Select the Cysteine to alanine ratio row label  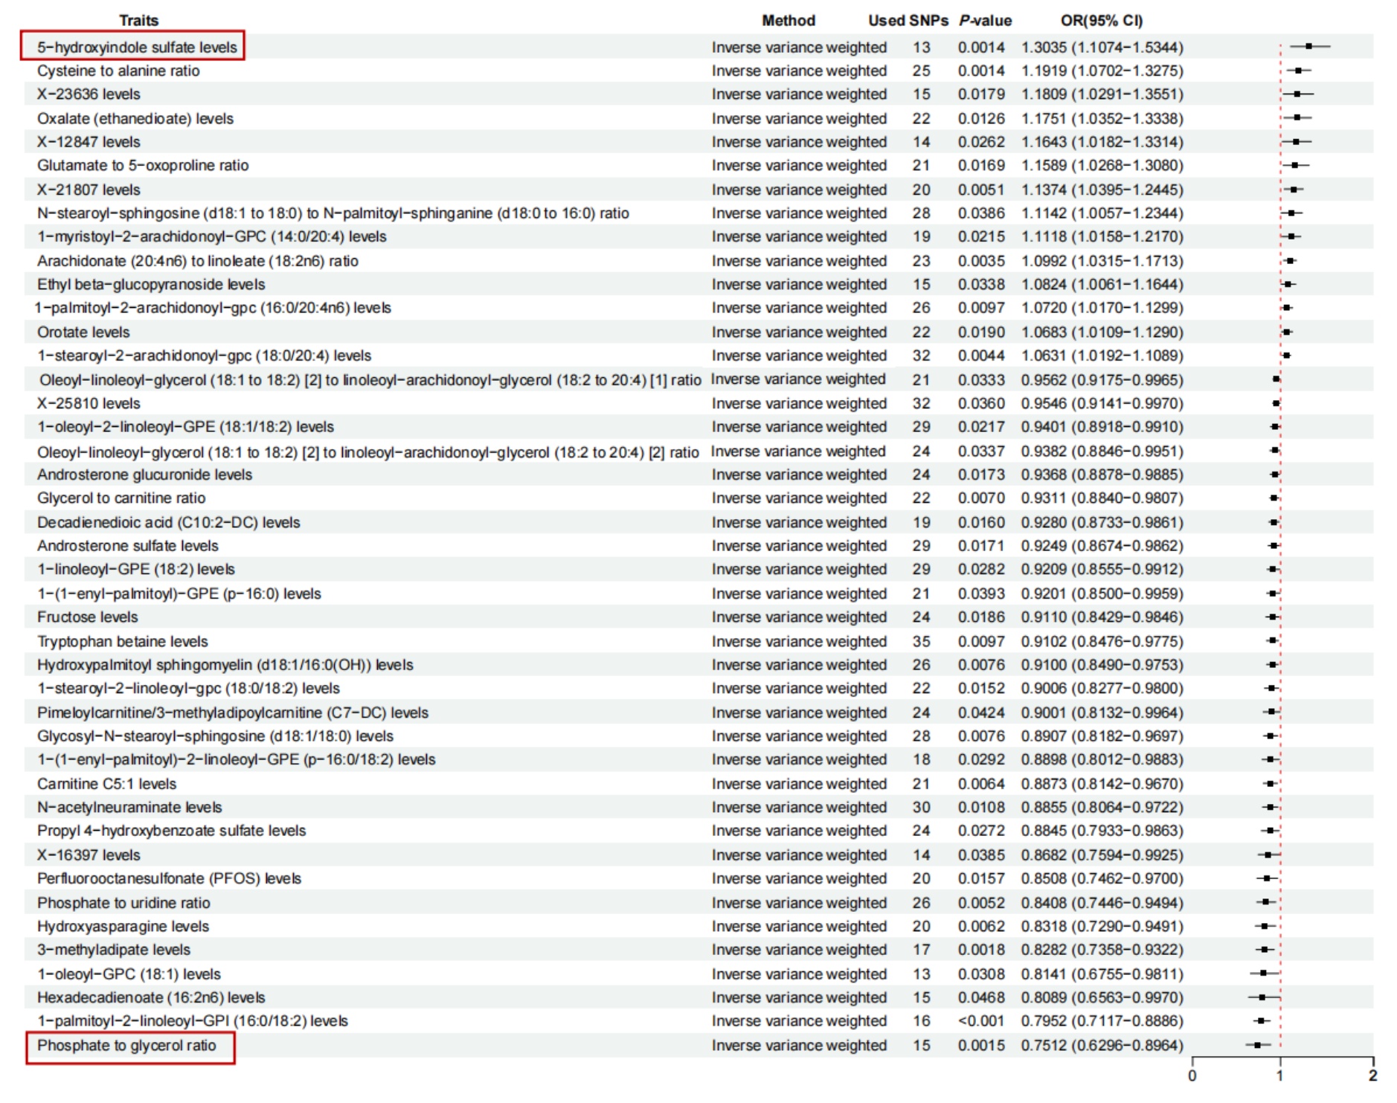[118, 71]
